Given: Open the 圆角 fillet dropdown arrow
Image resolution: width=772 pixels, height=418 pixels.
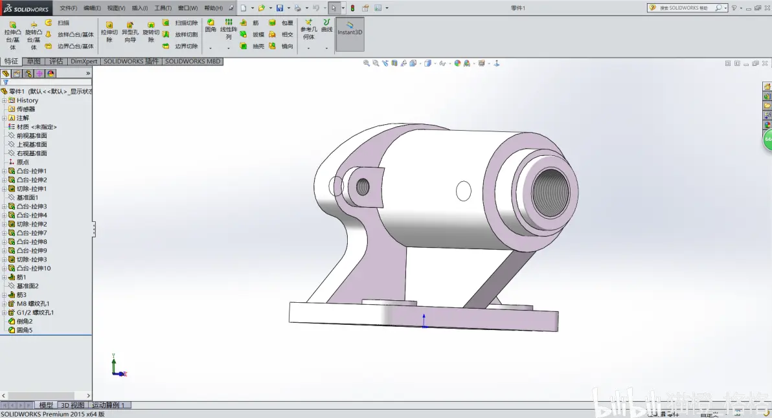Looking at the screenshot, I should coord(210,48).
